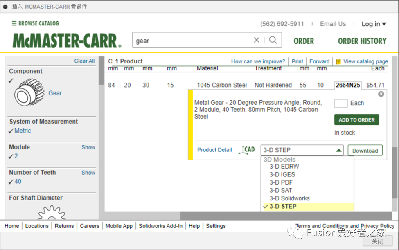Uncheck the Gear component checkmark

(11, 81)
